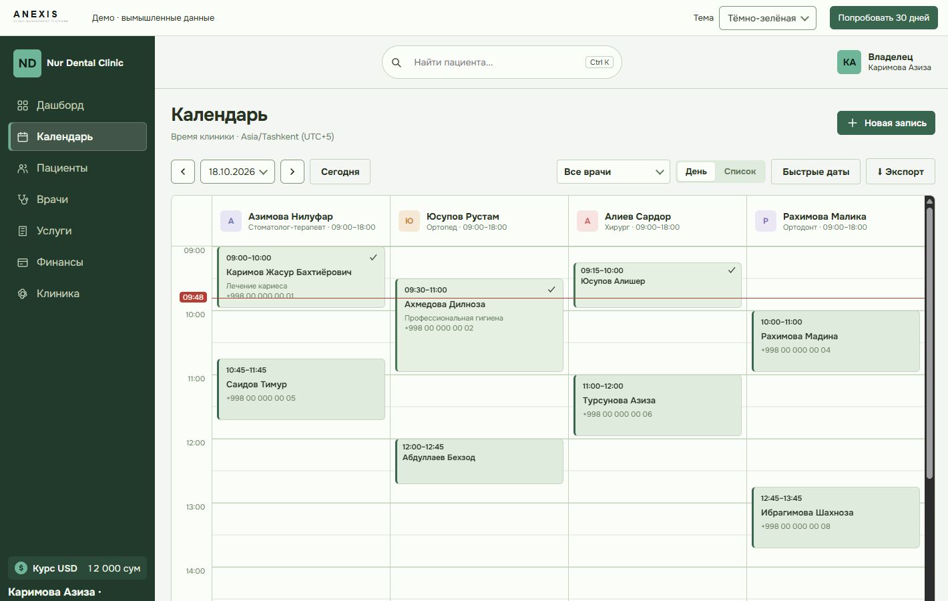Click the Aliev Sardor doctor avatar
This screenshot has height=601, width=948.
[x=587, y=221]
